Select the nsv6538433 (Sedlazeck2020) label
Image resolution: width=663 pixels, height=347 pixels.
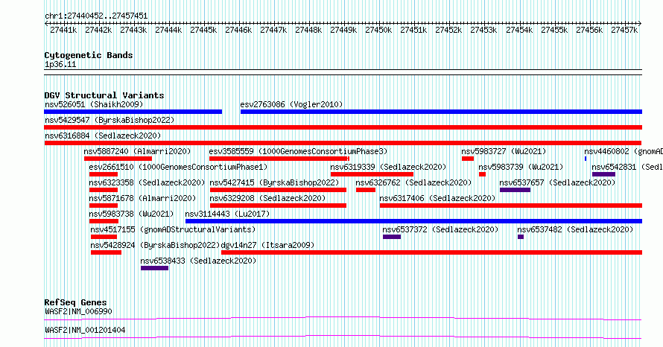coord(198,261)
